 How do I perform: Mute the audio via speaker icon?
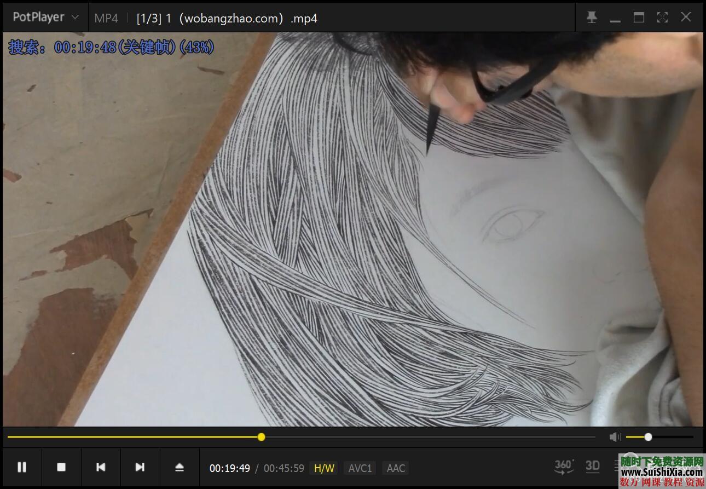615,436
